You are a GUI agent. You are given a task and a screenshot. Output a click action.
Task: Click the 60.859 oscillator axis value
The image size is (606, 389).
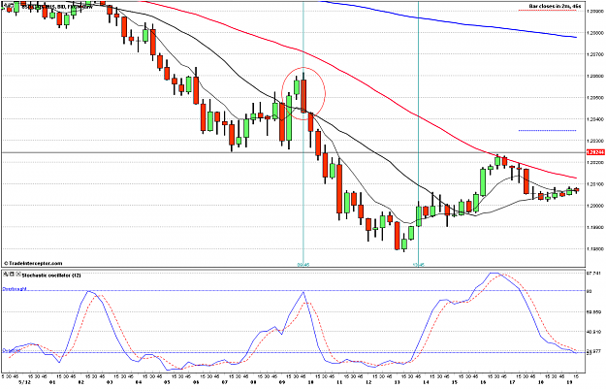(x=593, y=311)
